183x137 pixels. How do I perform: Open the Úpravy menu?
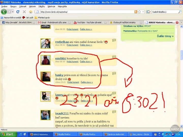coord(13,6)
